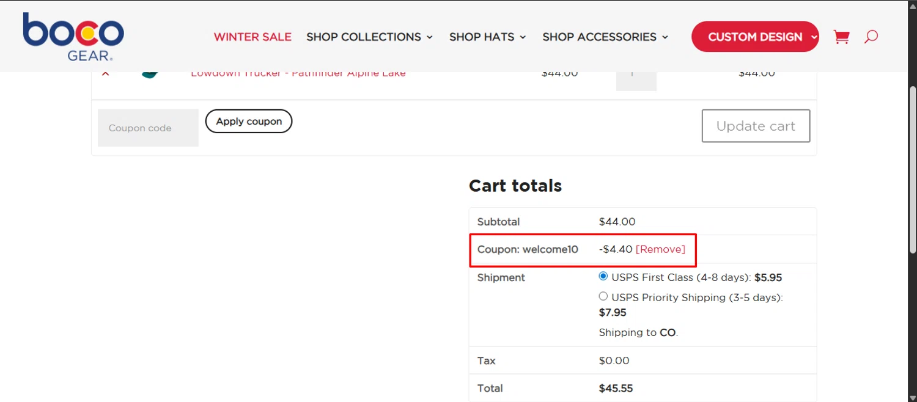This screenshot has height=402, width=917.
Task: Select USPS First Class shipping option
Action: [x=603, y=277]
